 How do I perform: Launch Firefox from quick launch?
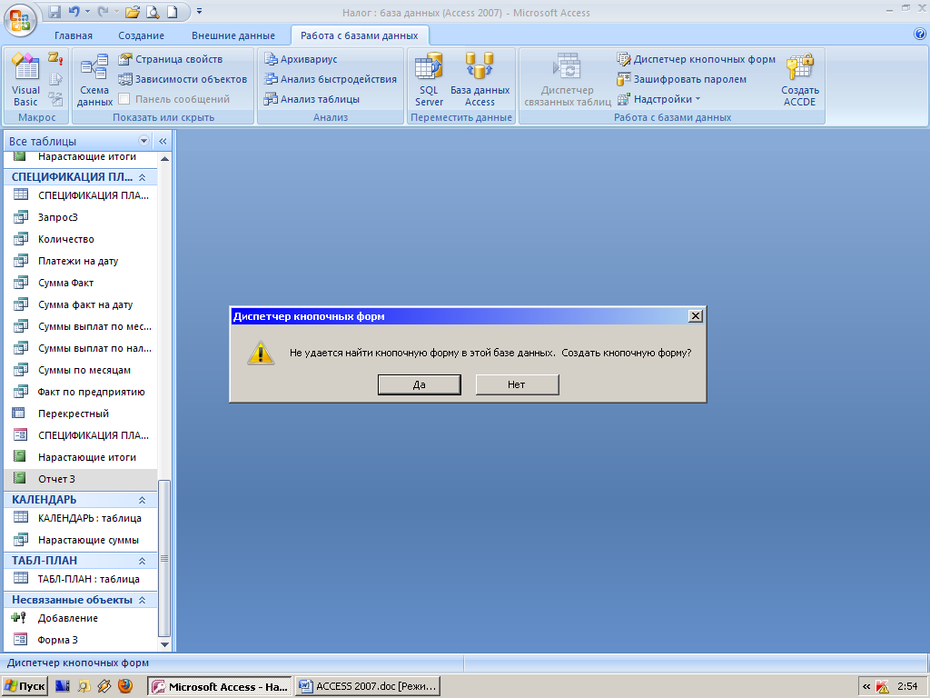tap(125, 686)
